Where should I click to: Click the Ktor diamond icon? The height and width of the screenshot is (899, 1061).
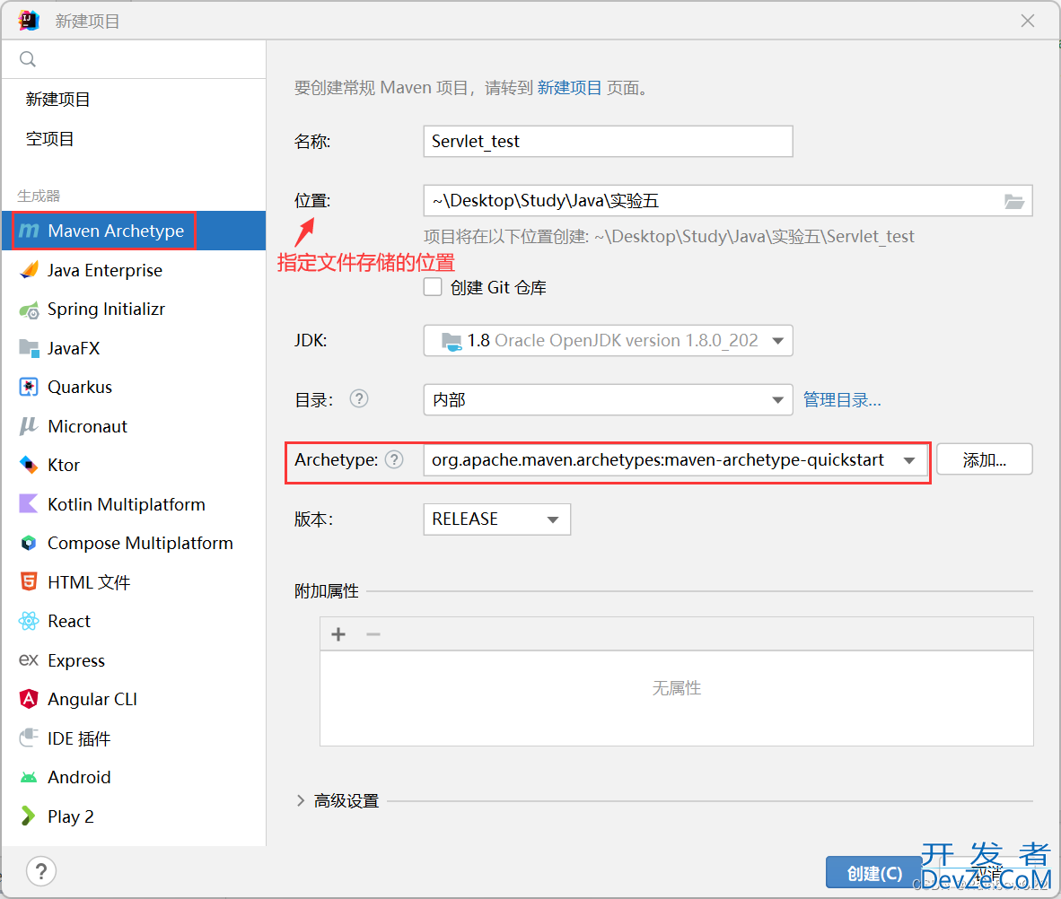29,465
